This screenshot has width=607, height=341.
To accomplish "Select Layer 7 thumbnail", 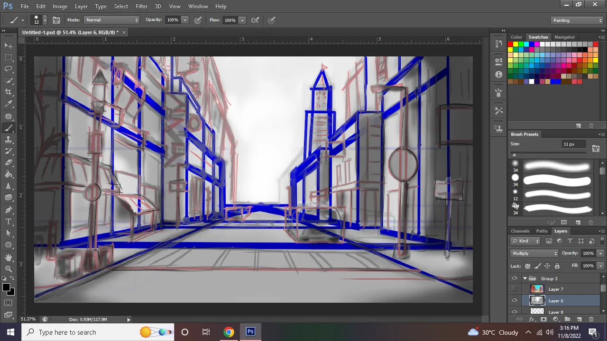I will point(537,289).
